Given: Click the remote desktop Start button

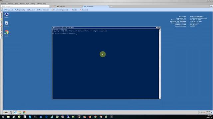Looking at the screenshot, I should tap(6, 112).
